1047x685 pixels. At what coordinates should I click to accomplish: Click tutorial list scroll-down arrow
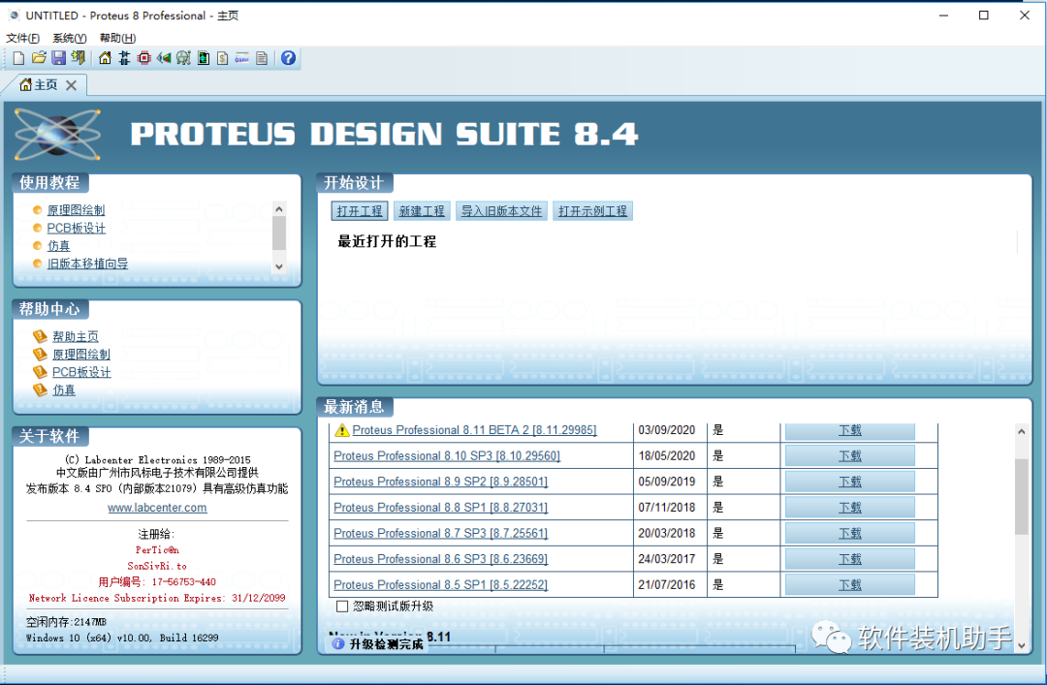click(279, 265)
